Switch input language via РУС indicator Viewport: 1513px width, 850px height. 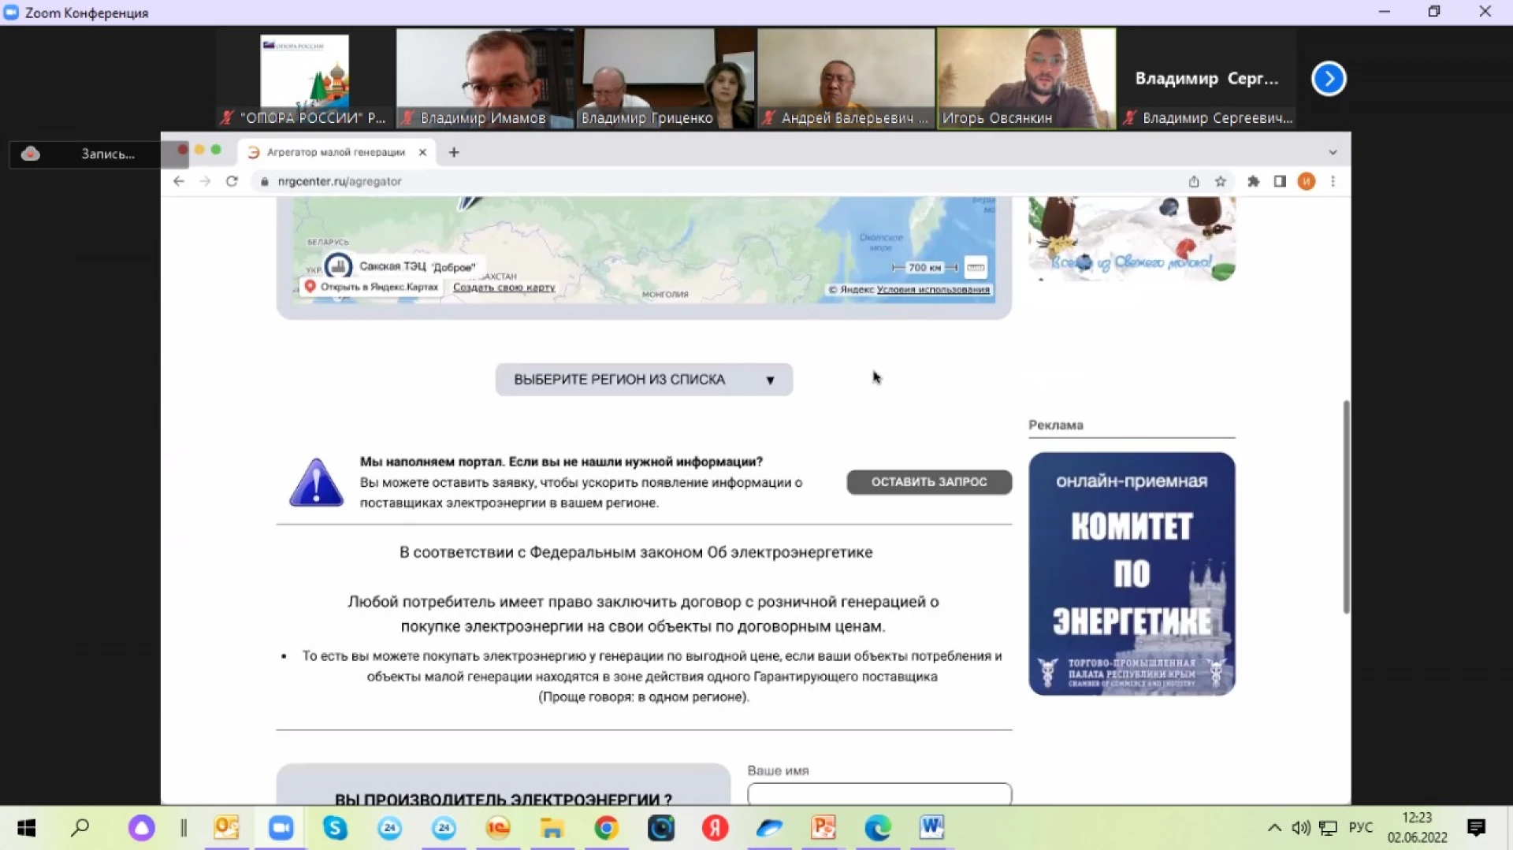[x=1360, y=828]
